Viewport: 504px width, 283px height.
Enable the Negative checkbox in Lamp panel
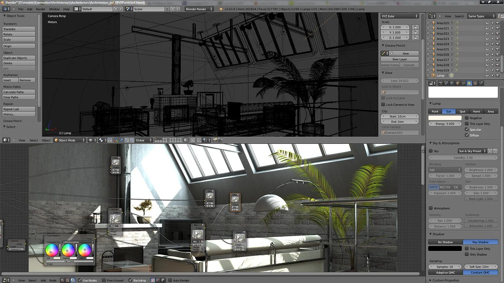[466, 118]
